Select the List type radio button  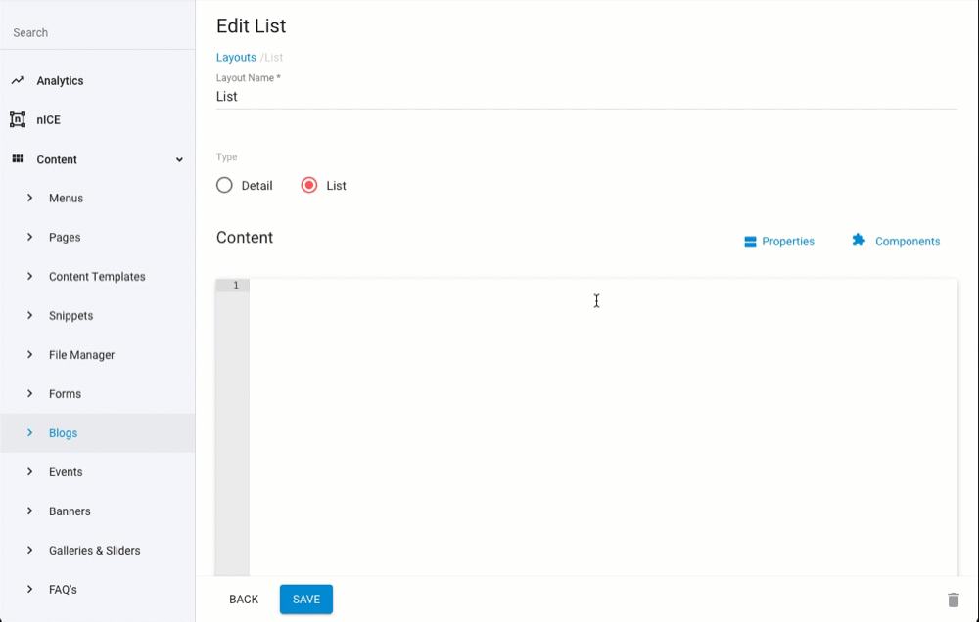coord(309,185)
